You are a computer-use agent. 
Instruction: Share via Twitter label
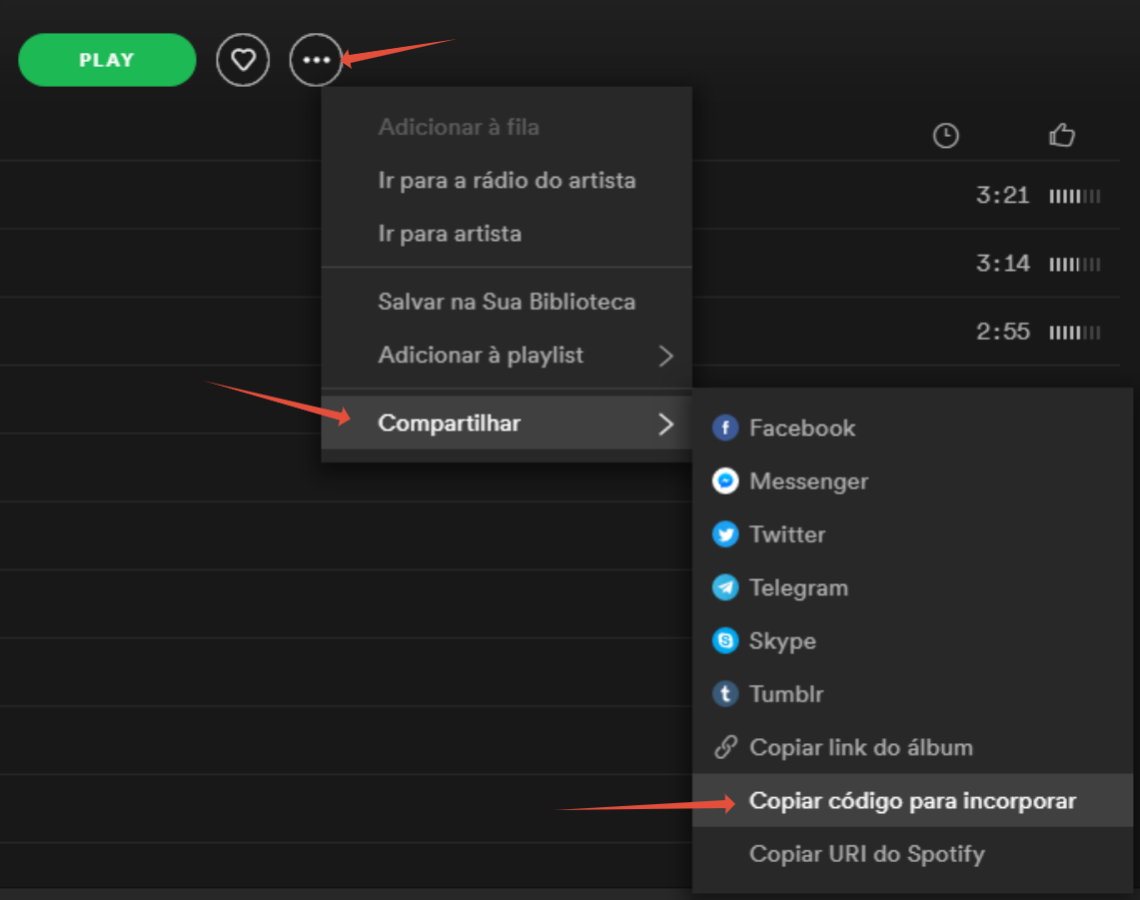pos(787,534)
